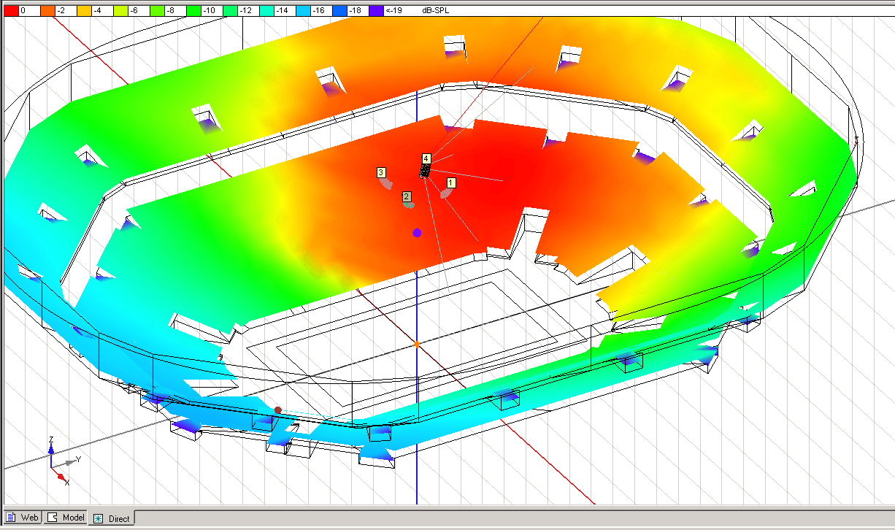Viewport: 895px width, 530px height.
Task: Click the orange origin point marker
Action: coord(417,344)
